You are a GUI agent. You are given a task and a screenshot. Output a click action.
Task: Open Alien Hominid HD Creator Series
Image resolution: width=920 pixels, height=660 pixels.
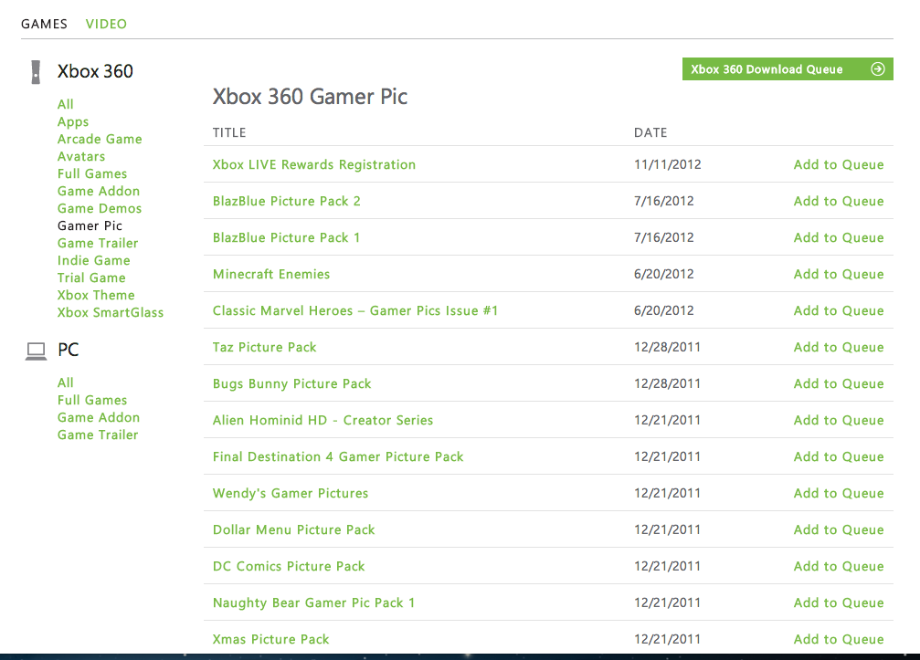pyautogui.click(x=323, y=420)
